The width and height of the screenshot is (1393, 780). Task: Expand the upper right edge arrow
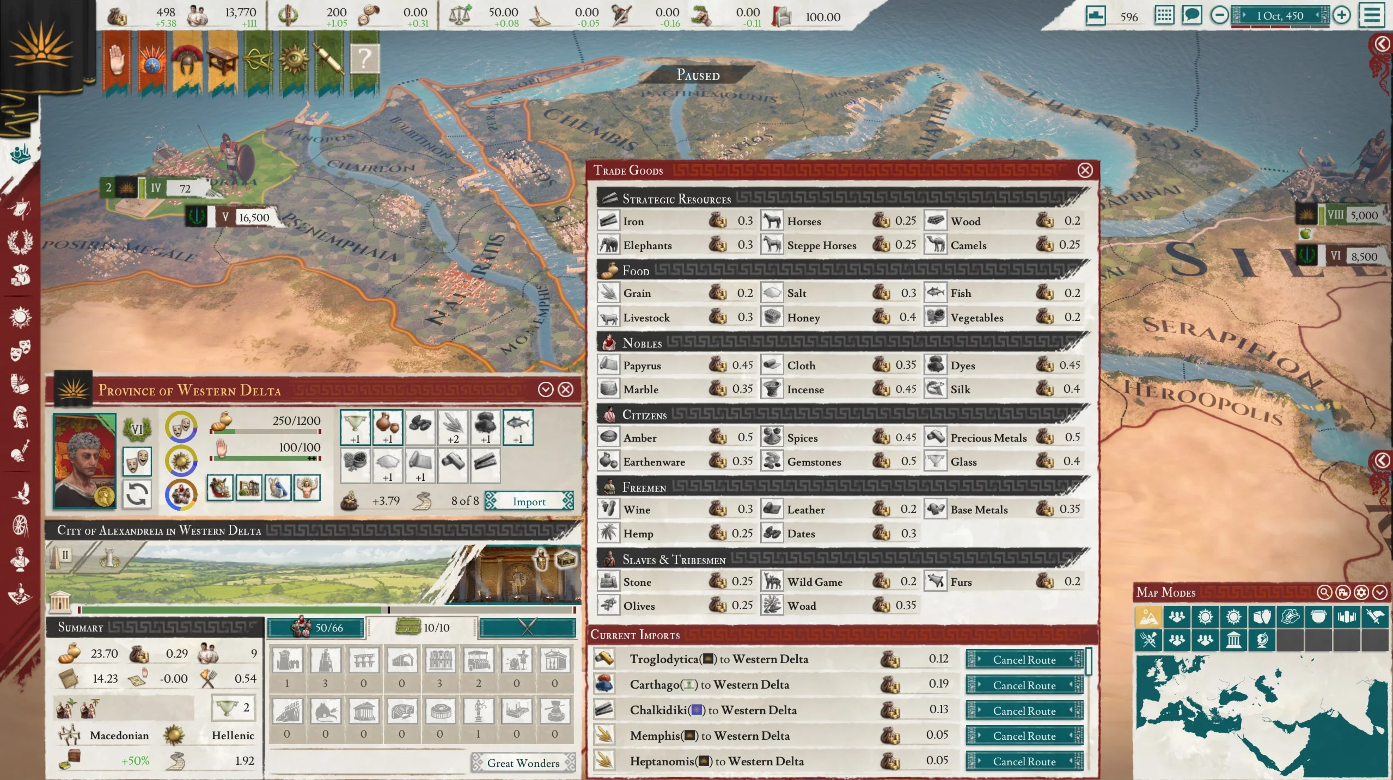click(1382, 44)
